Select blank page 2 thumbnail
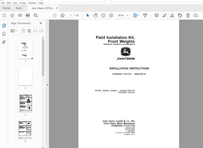203x148 pixels. [25, 76]
